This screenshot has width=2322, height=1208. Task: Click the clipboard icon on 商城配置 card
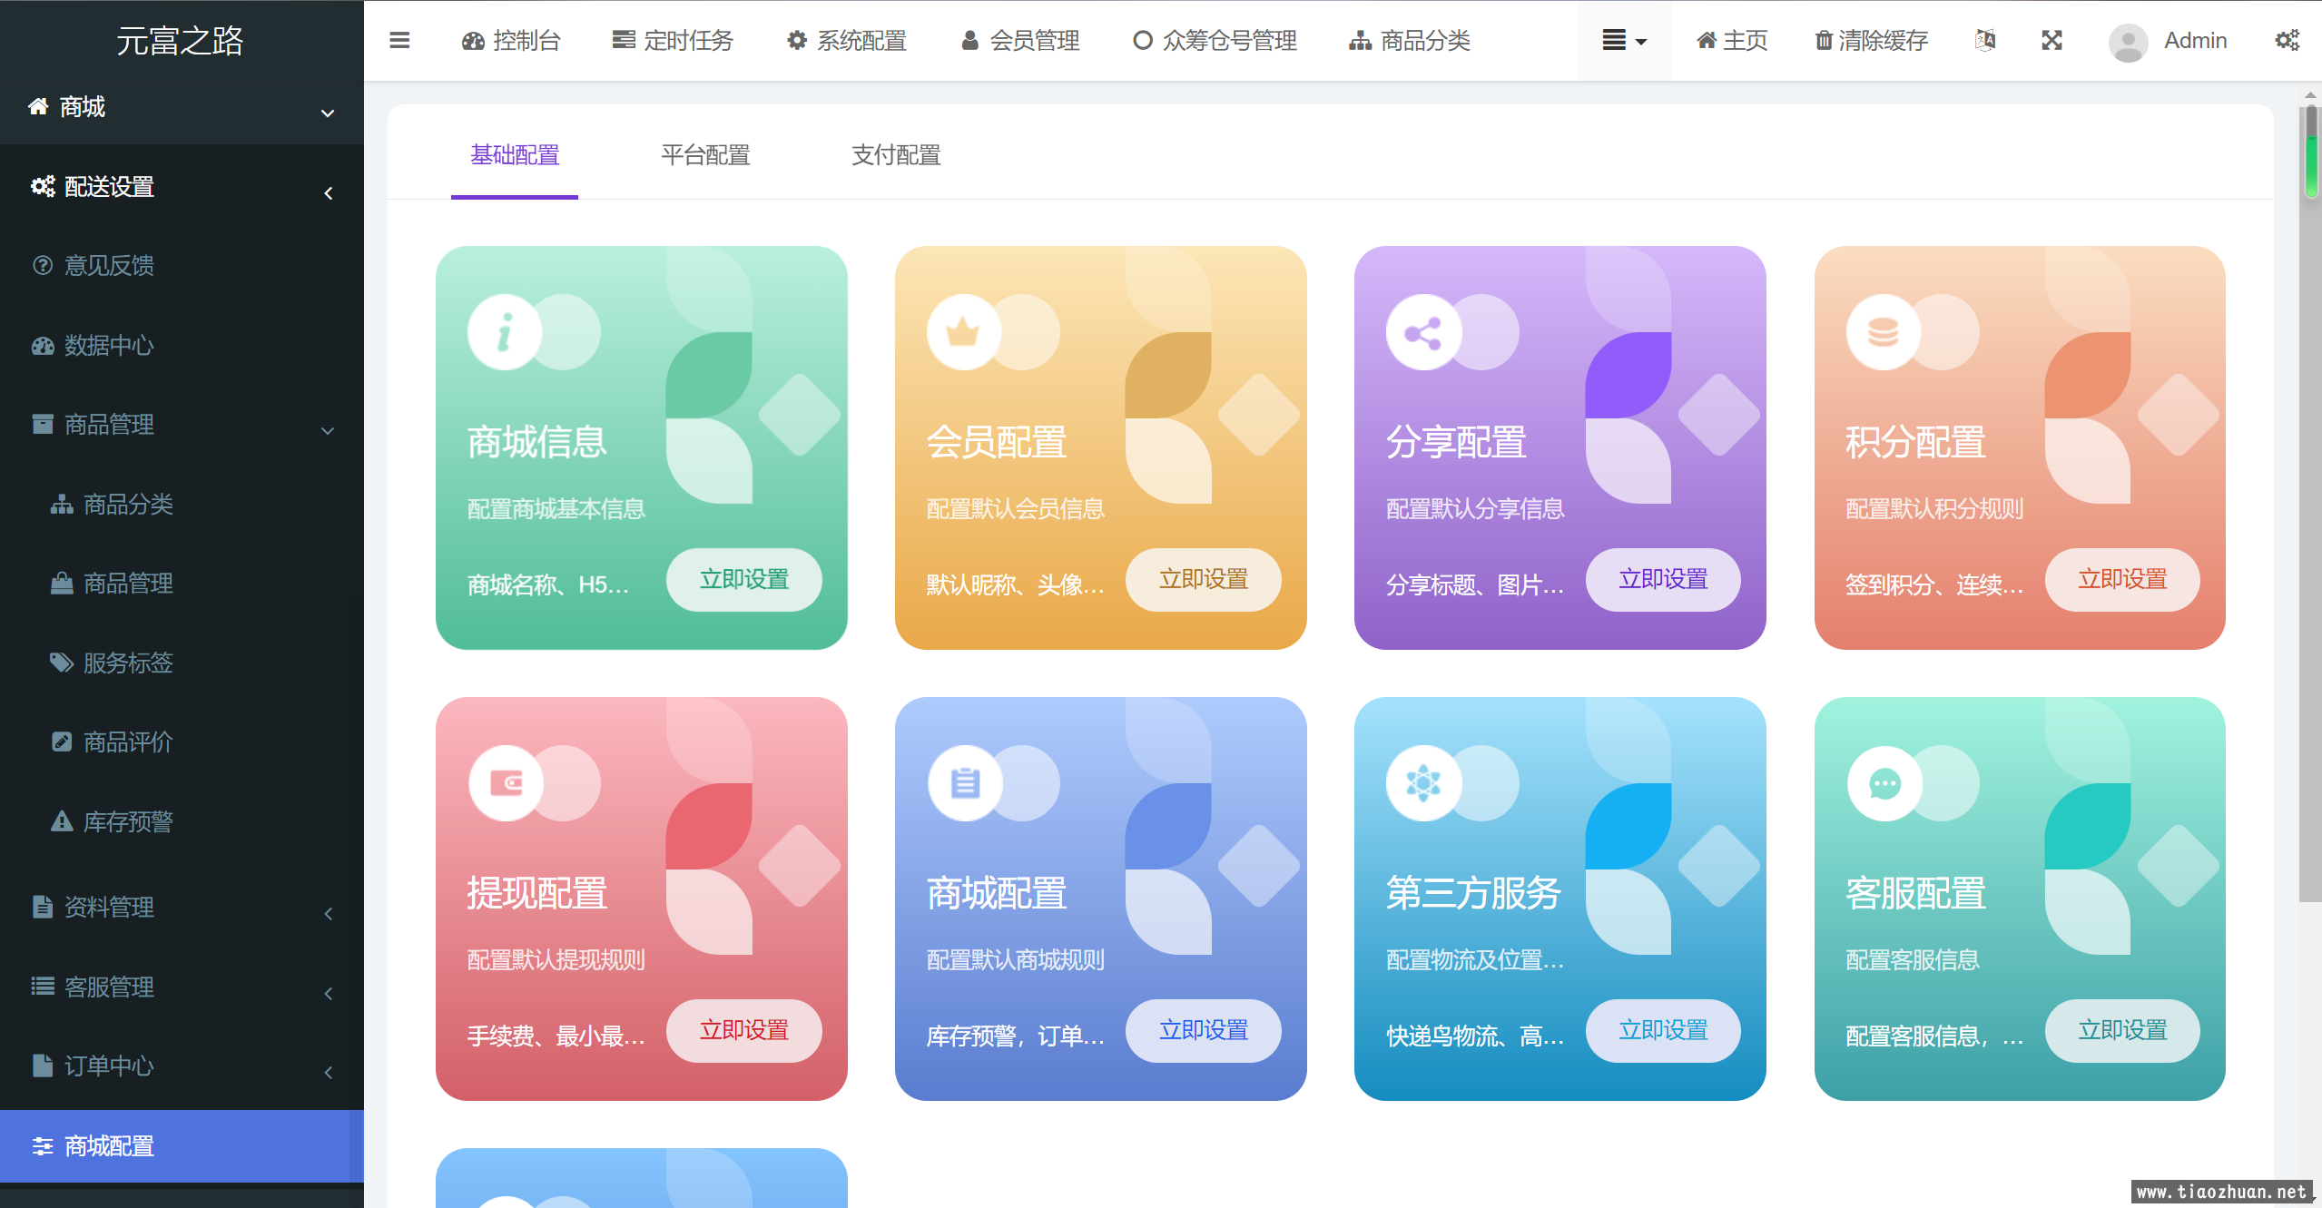click(x=964, y=783)
